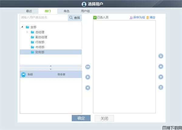
Task: Collapse the 全部 root tree node
Action: (x=22, y=27)
